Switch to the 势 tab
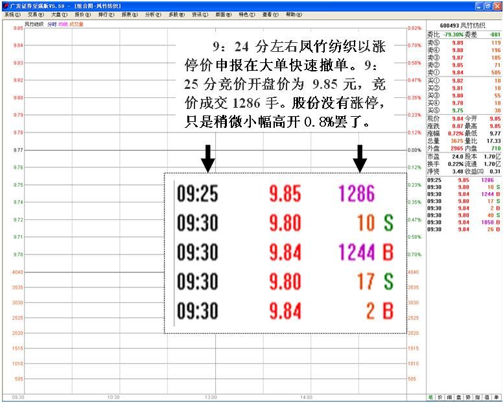503x403 pixels. pos(469,397)
